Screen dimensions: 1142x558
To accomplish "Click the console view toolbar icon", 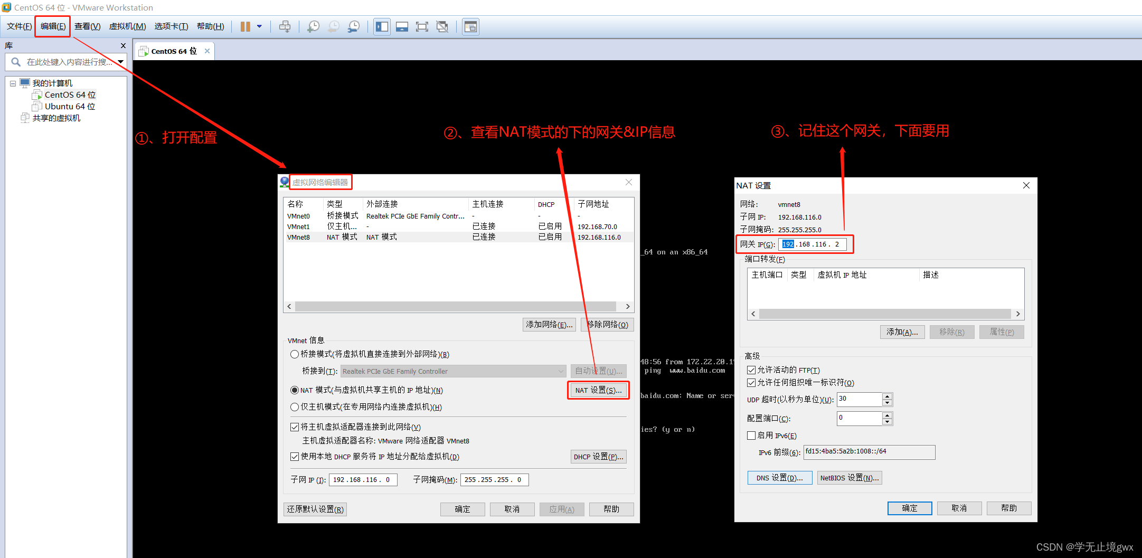I will (470, 26).
